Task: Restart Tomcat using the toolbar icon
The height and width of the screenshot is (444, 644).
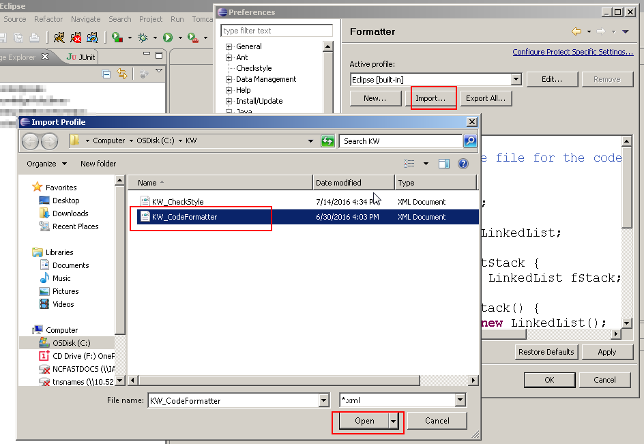Action: pyautogui.click(x=92, y=37)
